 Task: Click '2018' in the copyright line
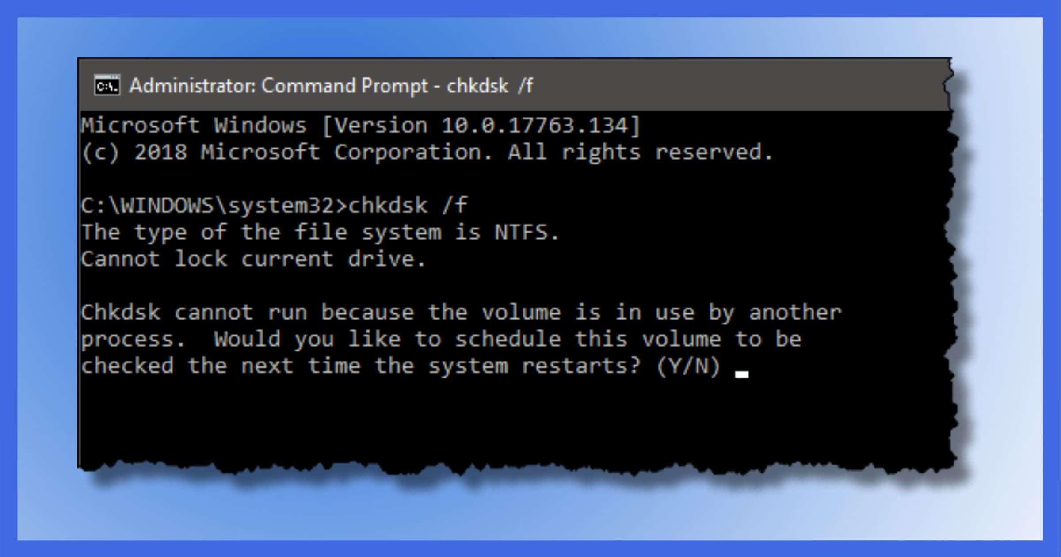click(160, 153)
